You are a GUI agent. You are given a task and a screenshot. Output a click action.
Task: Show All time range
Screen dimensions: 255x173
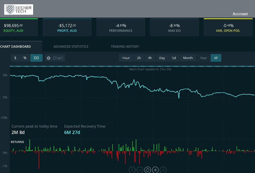216,58
